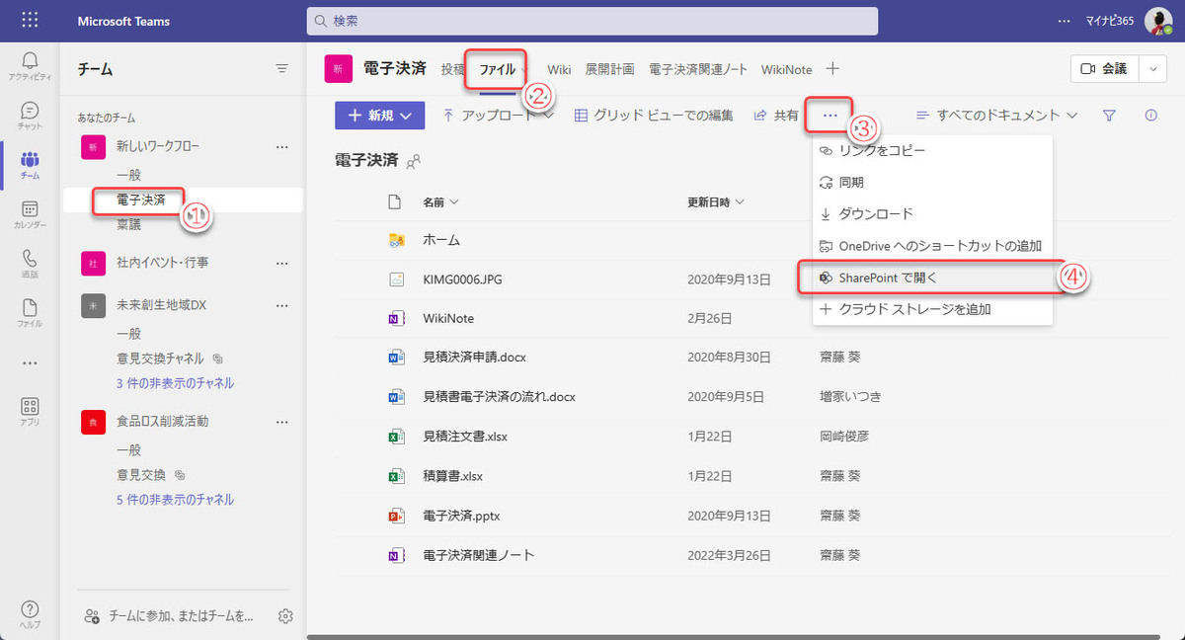
Task: Click the 電子決済 channel avatar
Action: point(338,69)
